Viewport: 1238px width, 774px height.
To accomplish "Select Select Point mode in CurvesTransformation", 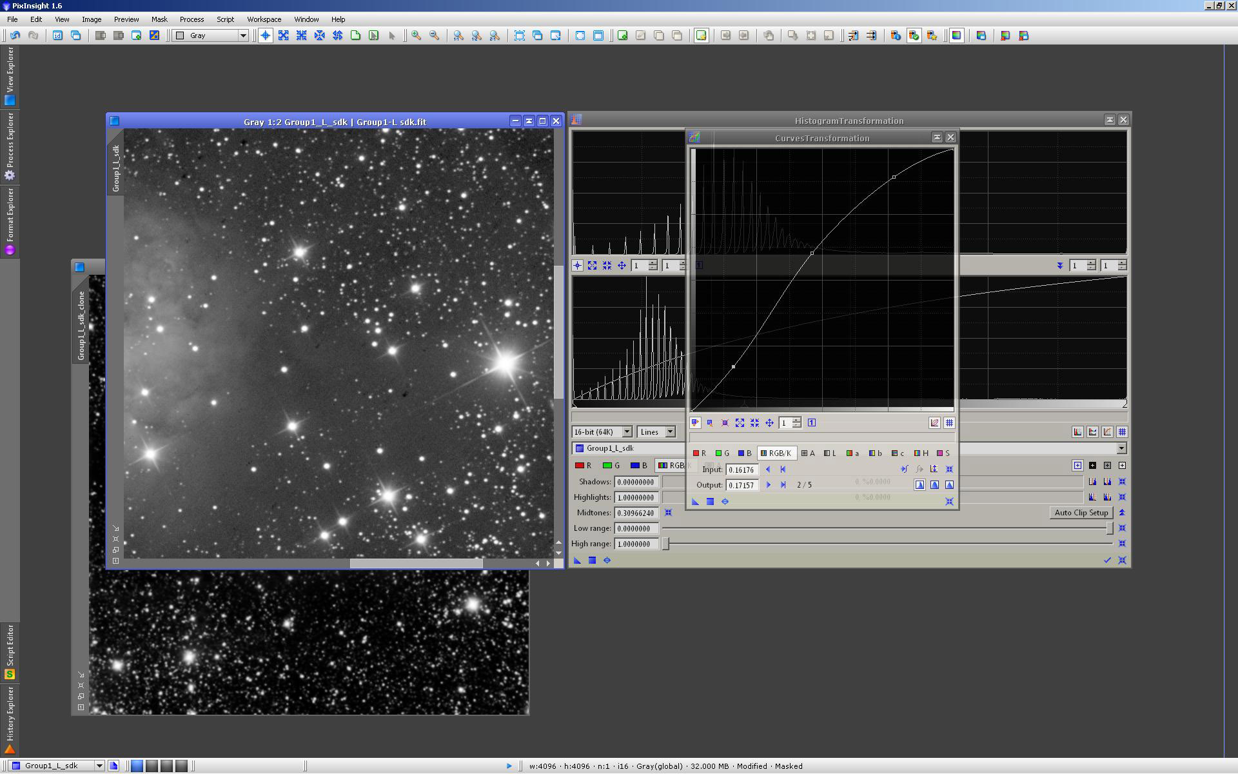I will [x=710, y=423].
